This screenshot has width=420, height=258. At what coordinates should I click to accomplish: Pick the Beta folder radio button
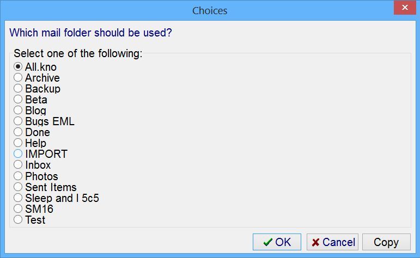click(18, 100)
